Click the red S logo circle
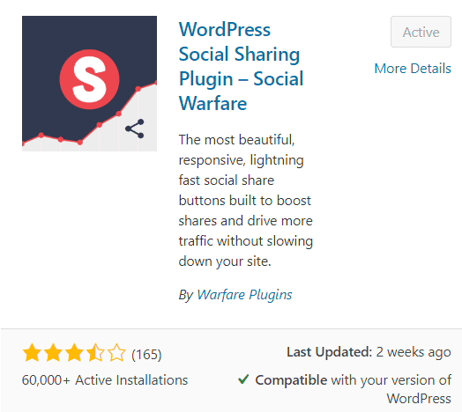 [90, 79]
